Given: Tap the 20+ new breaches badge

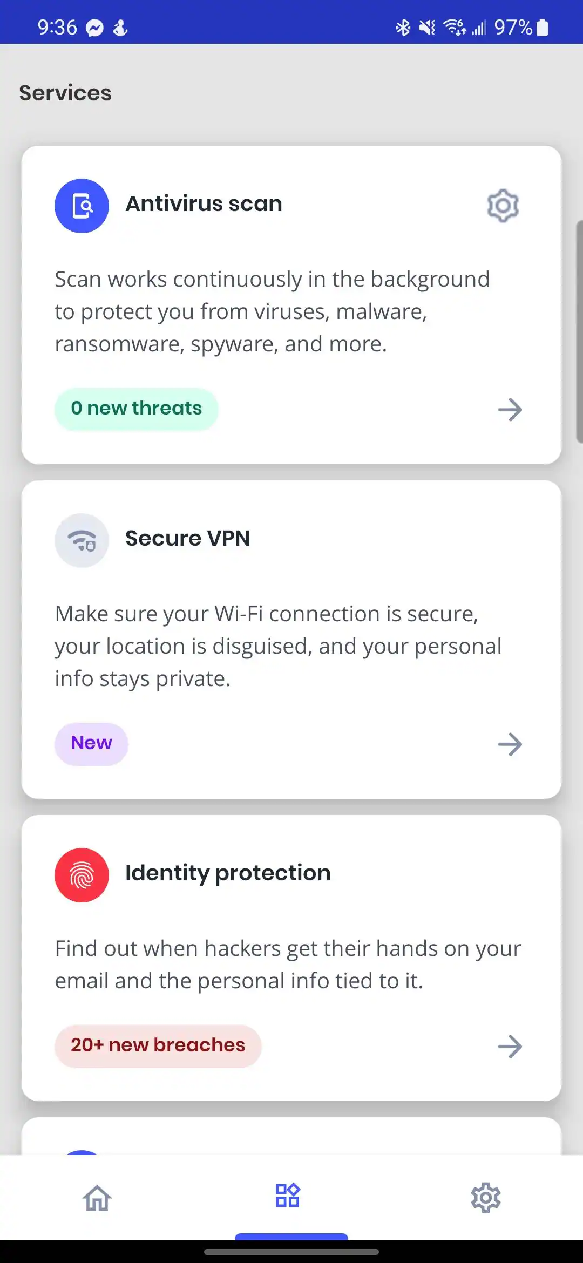Looking at the screenshot, I should point(158,1045).
